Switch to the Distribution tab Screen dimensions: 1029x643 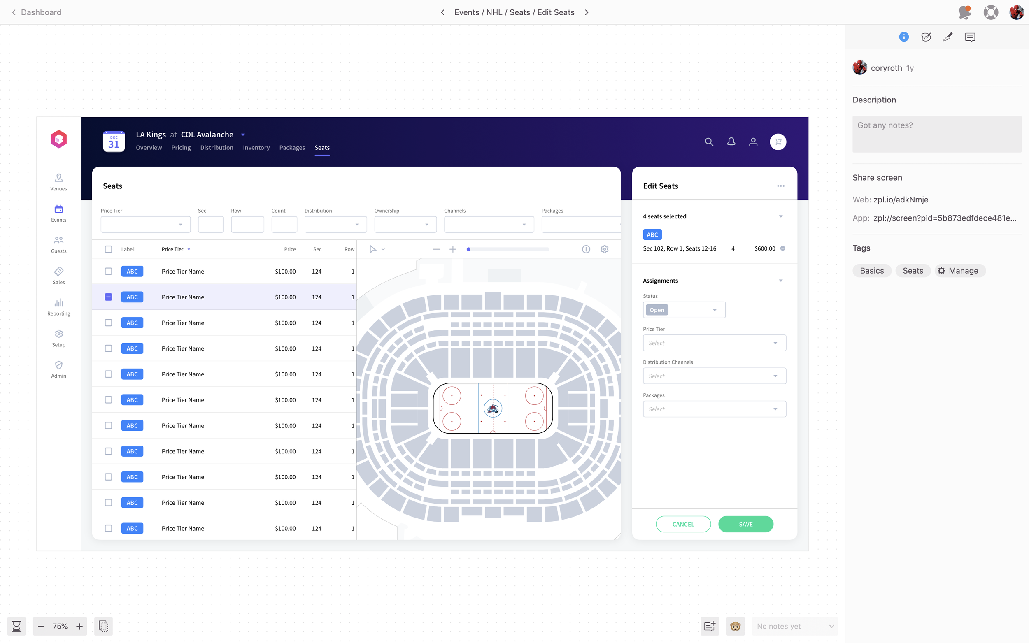[x=217, y=148]
